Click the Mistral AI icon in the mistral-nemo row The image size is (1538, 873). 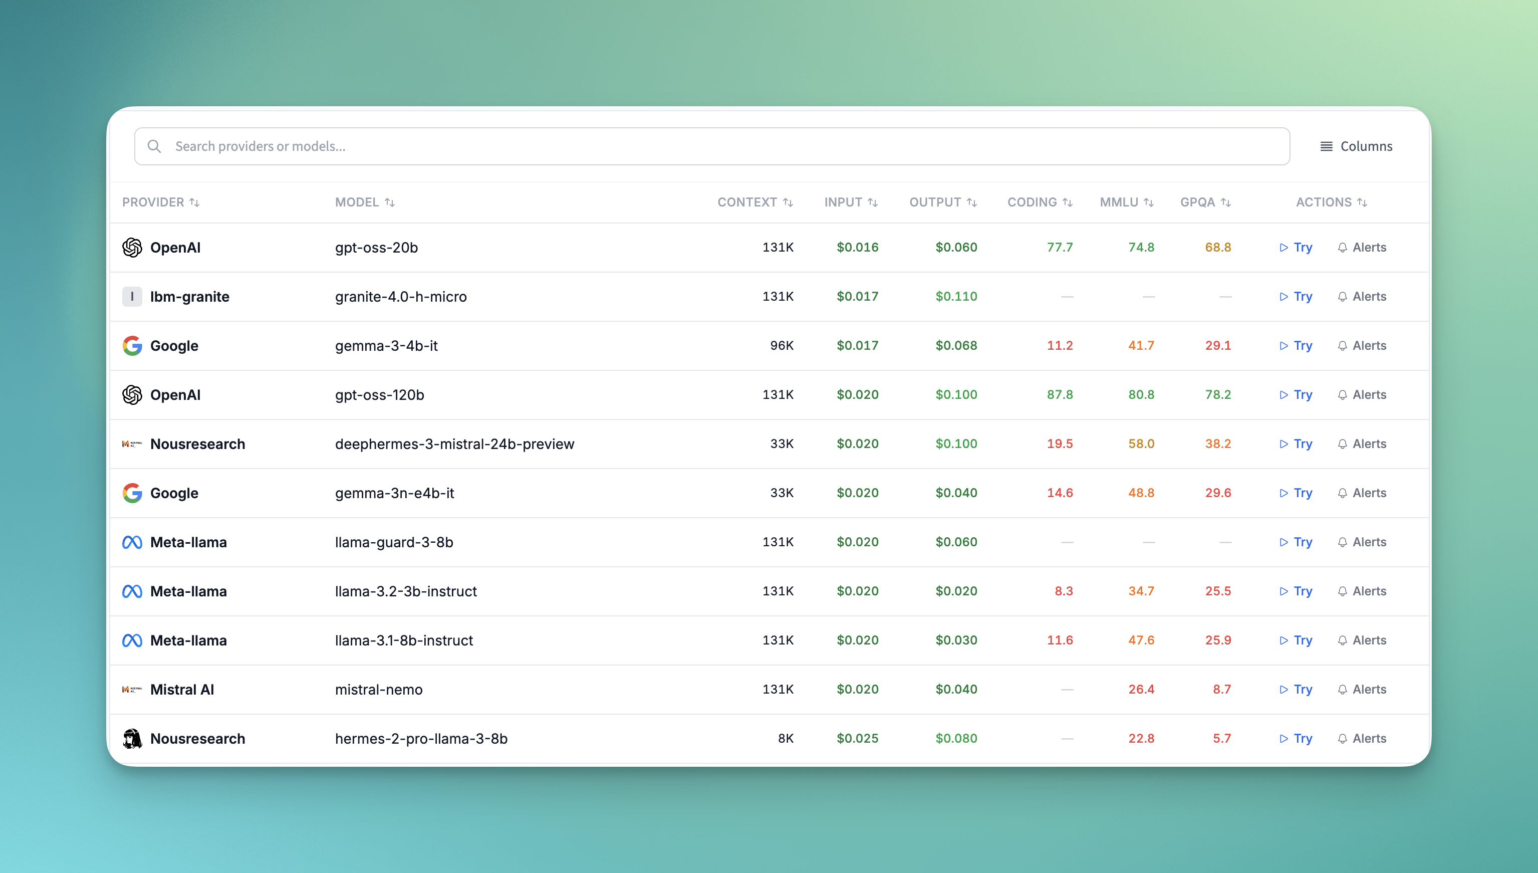tap(131, 689)
